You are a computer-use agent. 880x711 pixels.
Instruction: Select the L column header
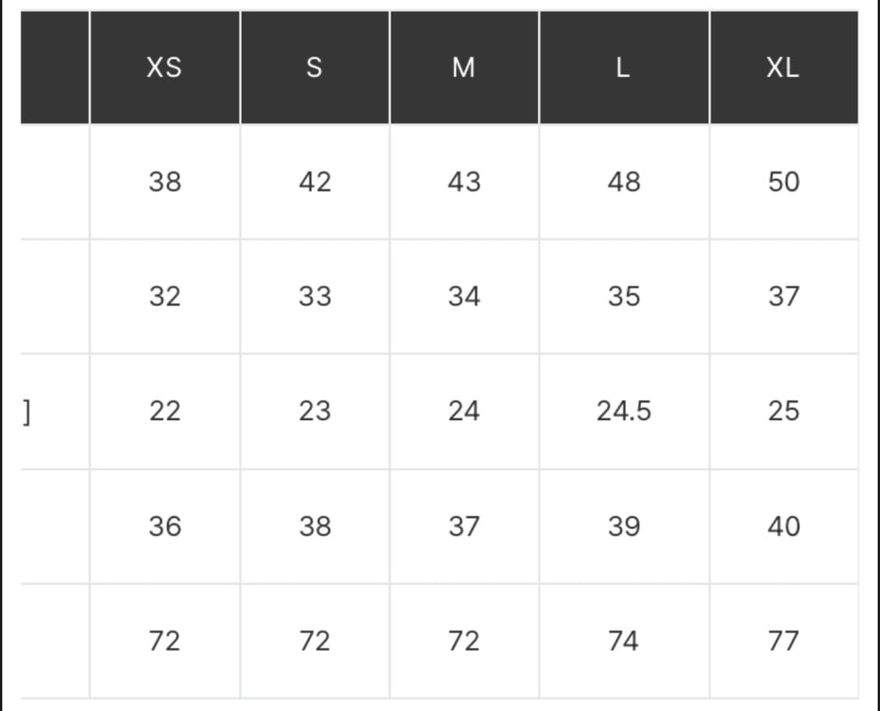click(x=623, y=68)
